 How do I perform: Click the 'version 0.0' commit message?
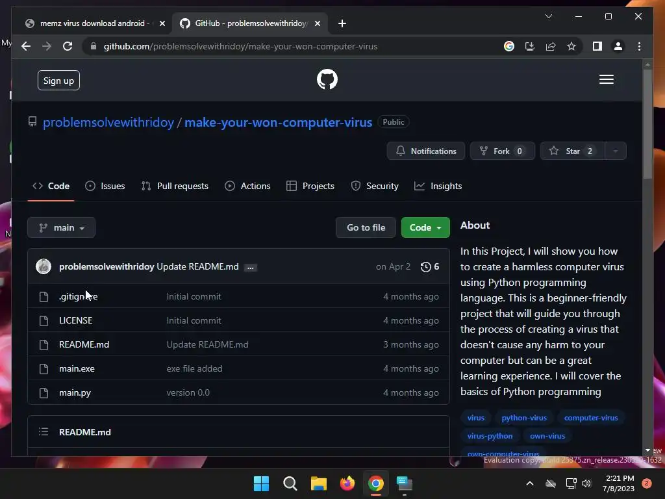tap(188, 393)
